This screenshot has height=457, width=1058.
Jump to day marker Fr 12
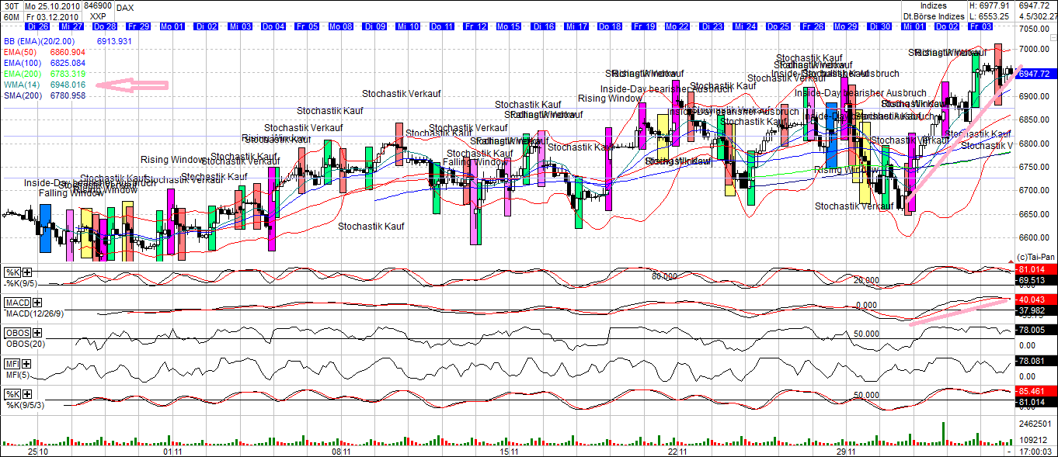click(x=475, y=26)
